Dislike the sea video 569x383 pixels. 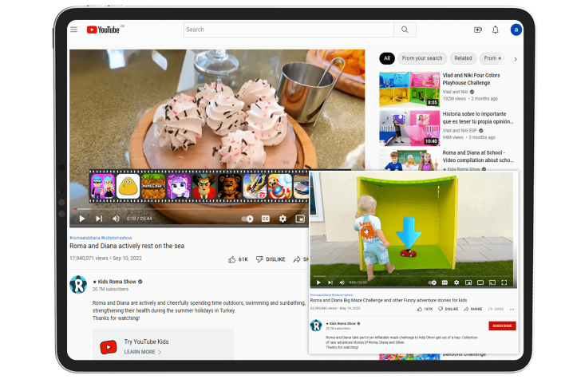[x=271, y=259]
